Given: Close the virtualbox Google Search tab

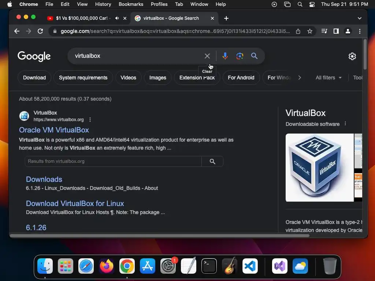Looking at the screenshot, I should pyautogui.click(x=212, y=18).
